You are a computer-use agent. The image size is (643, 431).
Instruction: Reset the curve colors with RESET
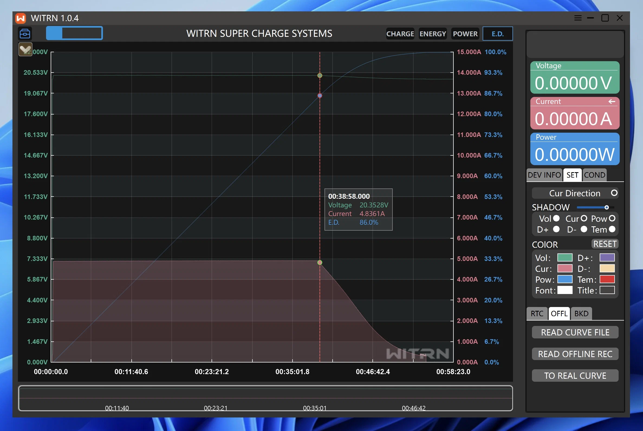[x=605, y=244]
